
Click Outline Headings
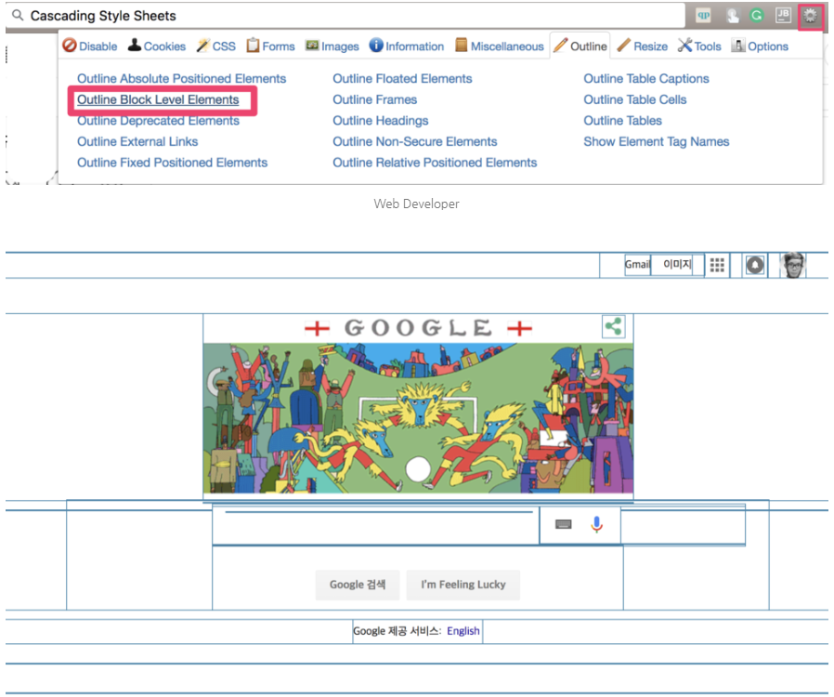(380, 121)
